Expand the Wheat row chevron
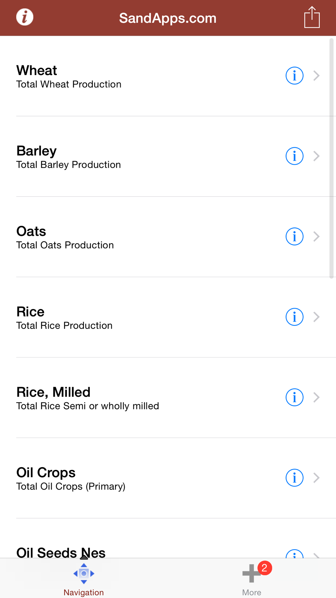 (316, 76)
